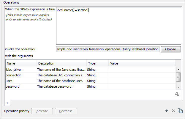The height and width of the screenshot is (119, 185).
Task: Click the operation class name field
Action: (x=107, y=49)
